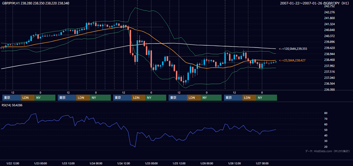This screenshot has width=353, height=166.
Task: Click price axis label 239.420
Action: (x=330, y=48)
